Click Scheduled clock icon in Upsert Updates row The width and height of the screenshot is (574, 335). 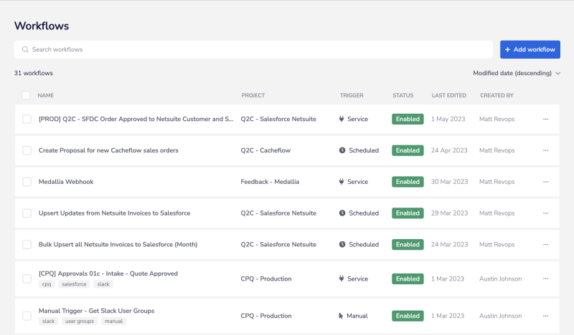point(342,213)
